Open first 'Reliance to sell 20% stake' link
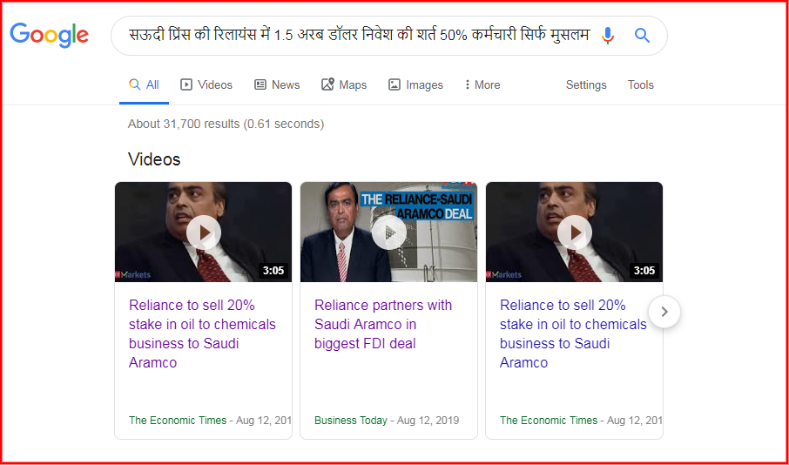This screenshot has height=465, width=789. pyautogui.click(x=202, y=334)
